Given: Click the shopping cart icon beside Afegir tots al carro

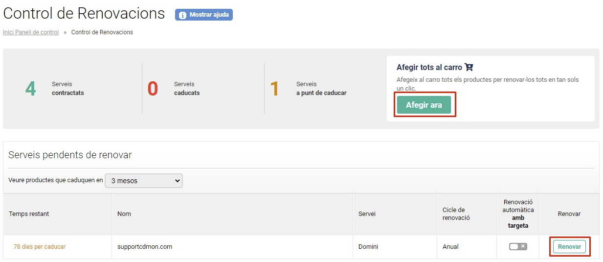Looking at the screenshot, I should pos(469,67).
